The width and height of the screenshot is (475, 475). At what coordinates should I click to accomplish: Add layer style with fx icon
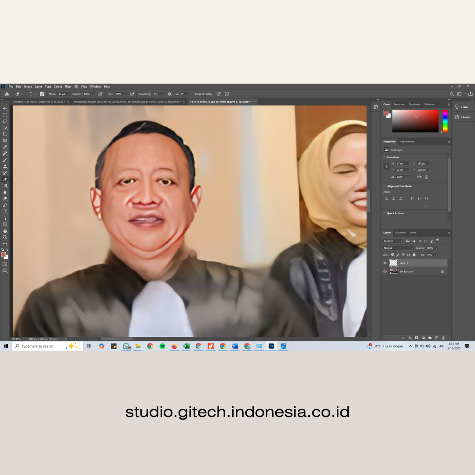click(x=410, y=338)
